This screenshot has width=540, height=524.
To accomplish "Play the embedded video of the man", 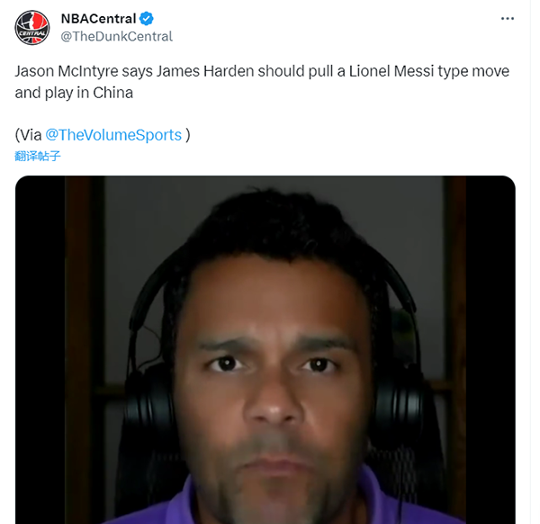I will (x=265, y=349).
